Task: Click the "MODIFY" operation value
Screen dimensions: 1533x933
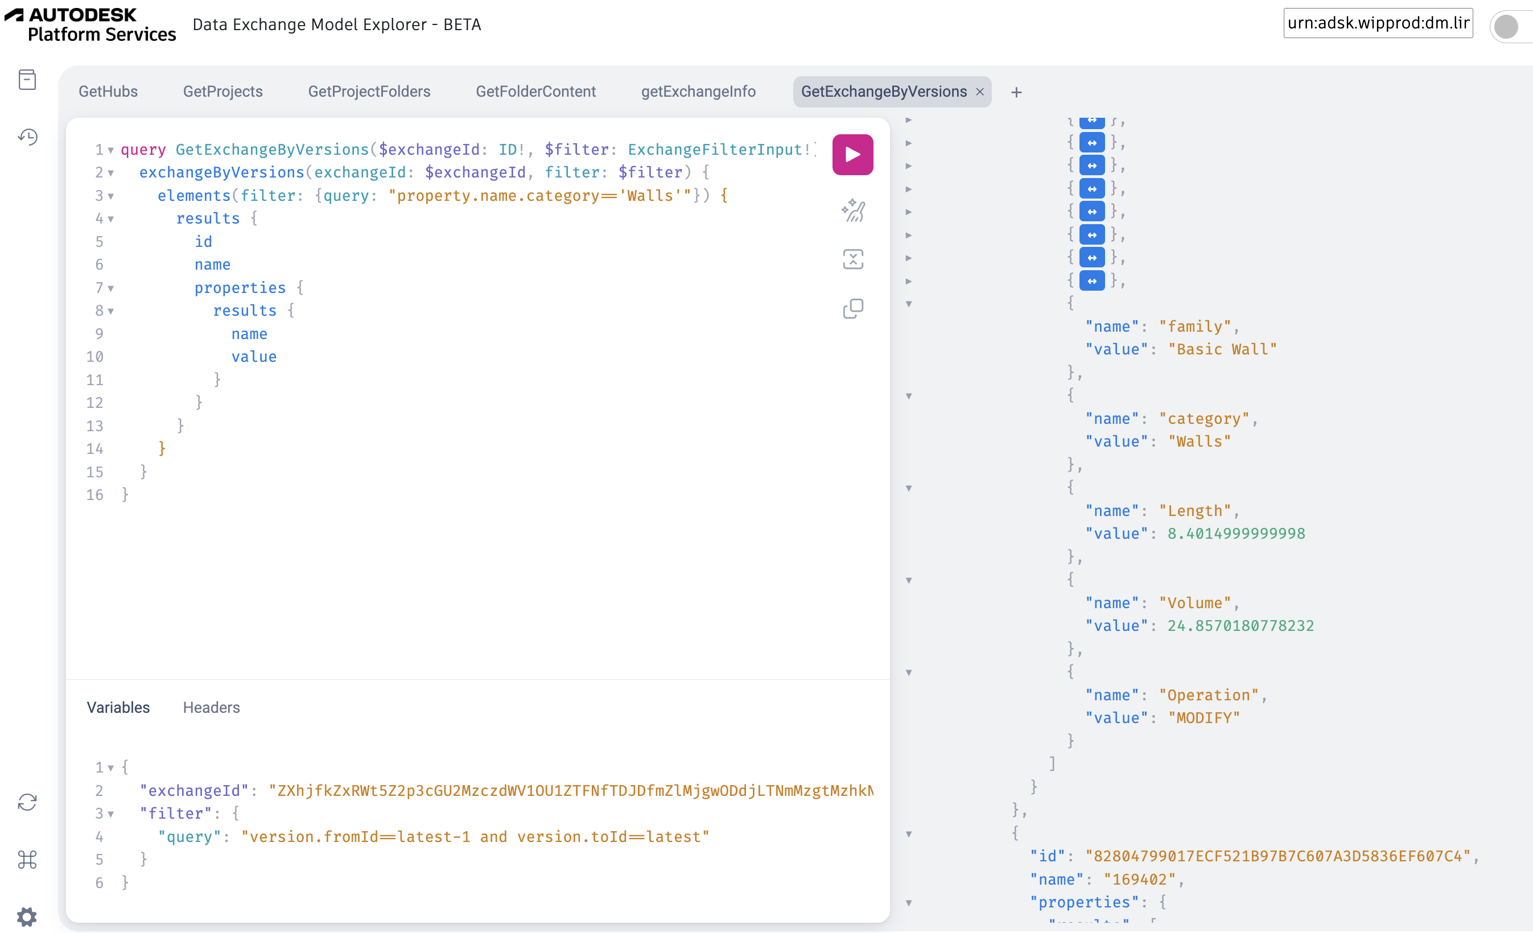Action: point(1204,718)
